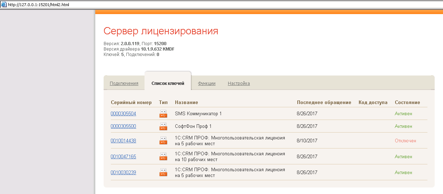
Task: Click USB key icon in row 0010030239
Action: coord(163,173)
